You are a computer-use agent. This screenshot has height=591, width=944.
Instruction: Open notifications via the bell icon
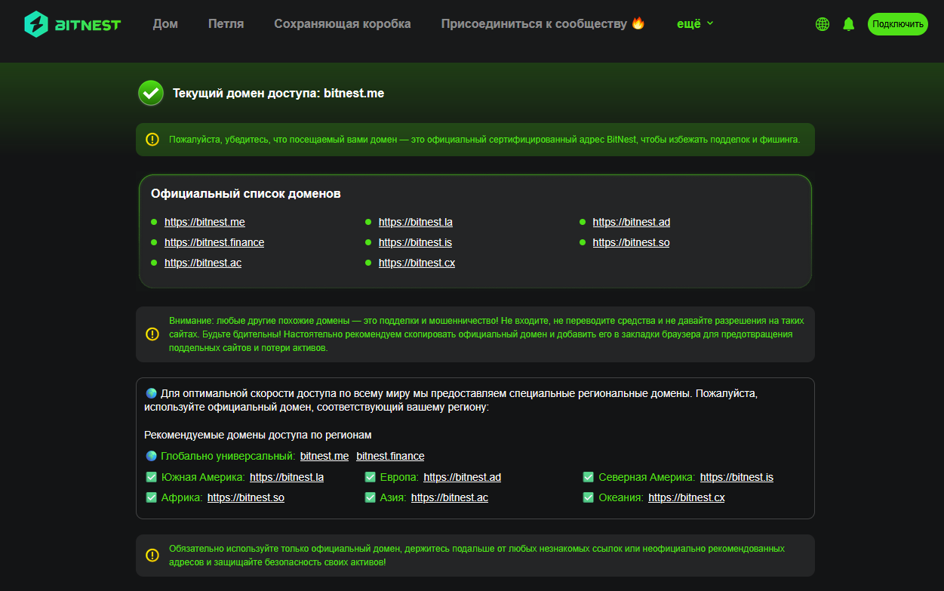click(848, 23)
